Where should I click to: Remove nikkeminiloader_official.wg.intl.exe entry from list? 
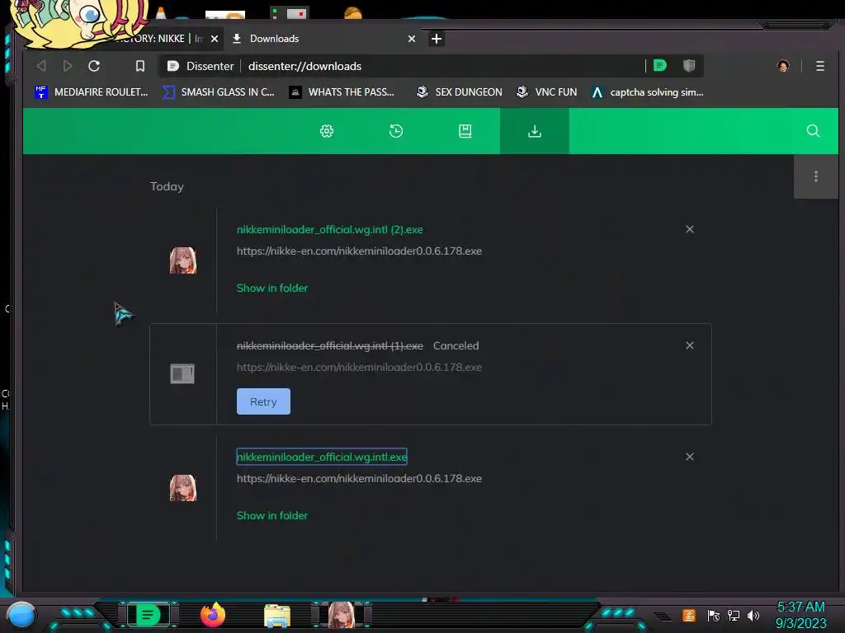[x=689, y=457]
